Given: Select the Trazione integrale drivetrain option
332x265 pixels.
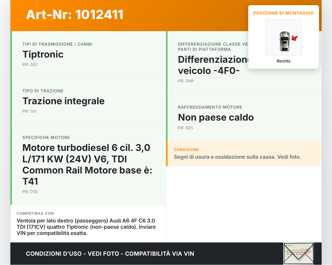Looking at the screenshot, I should click(x=63, y=101).
